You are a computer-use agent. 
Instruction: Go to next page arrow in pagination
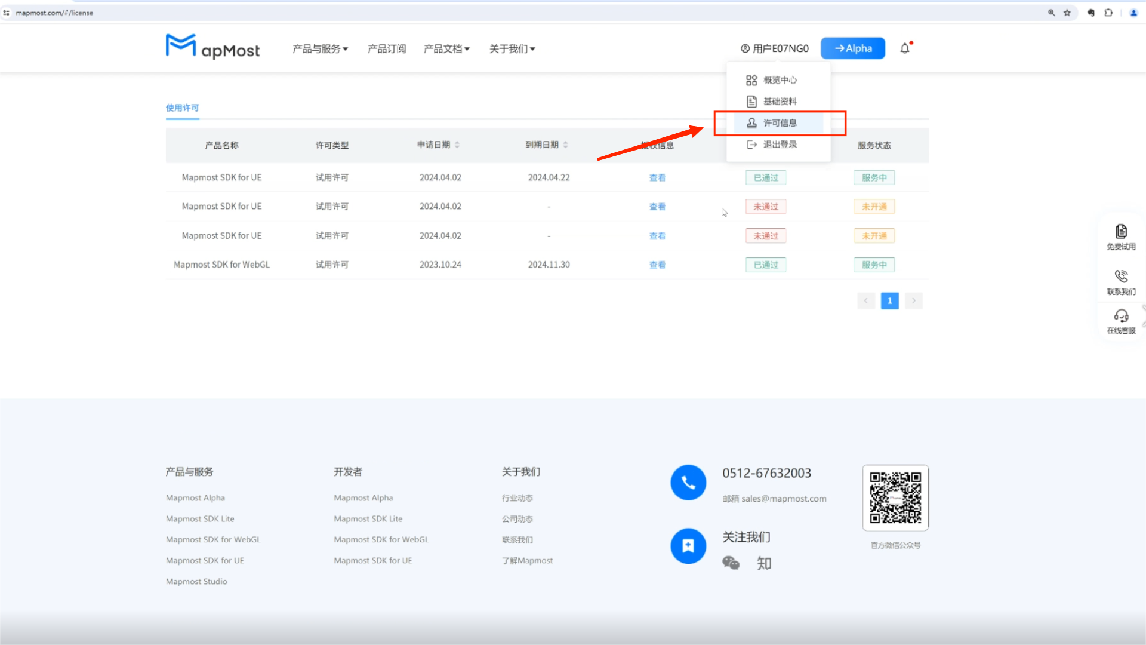tap(913, 301)
